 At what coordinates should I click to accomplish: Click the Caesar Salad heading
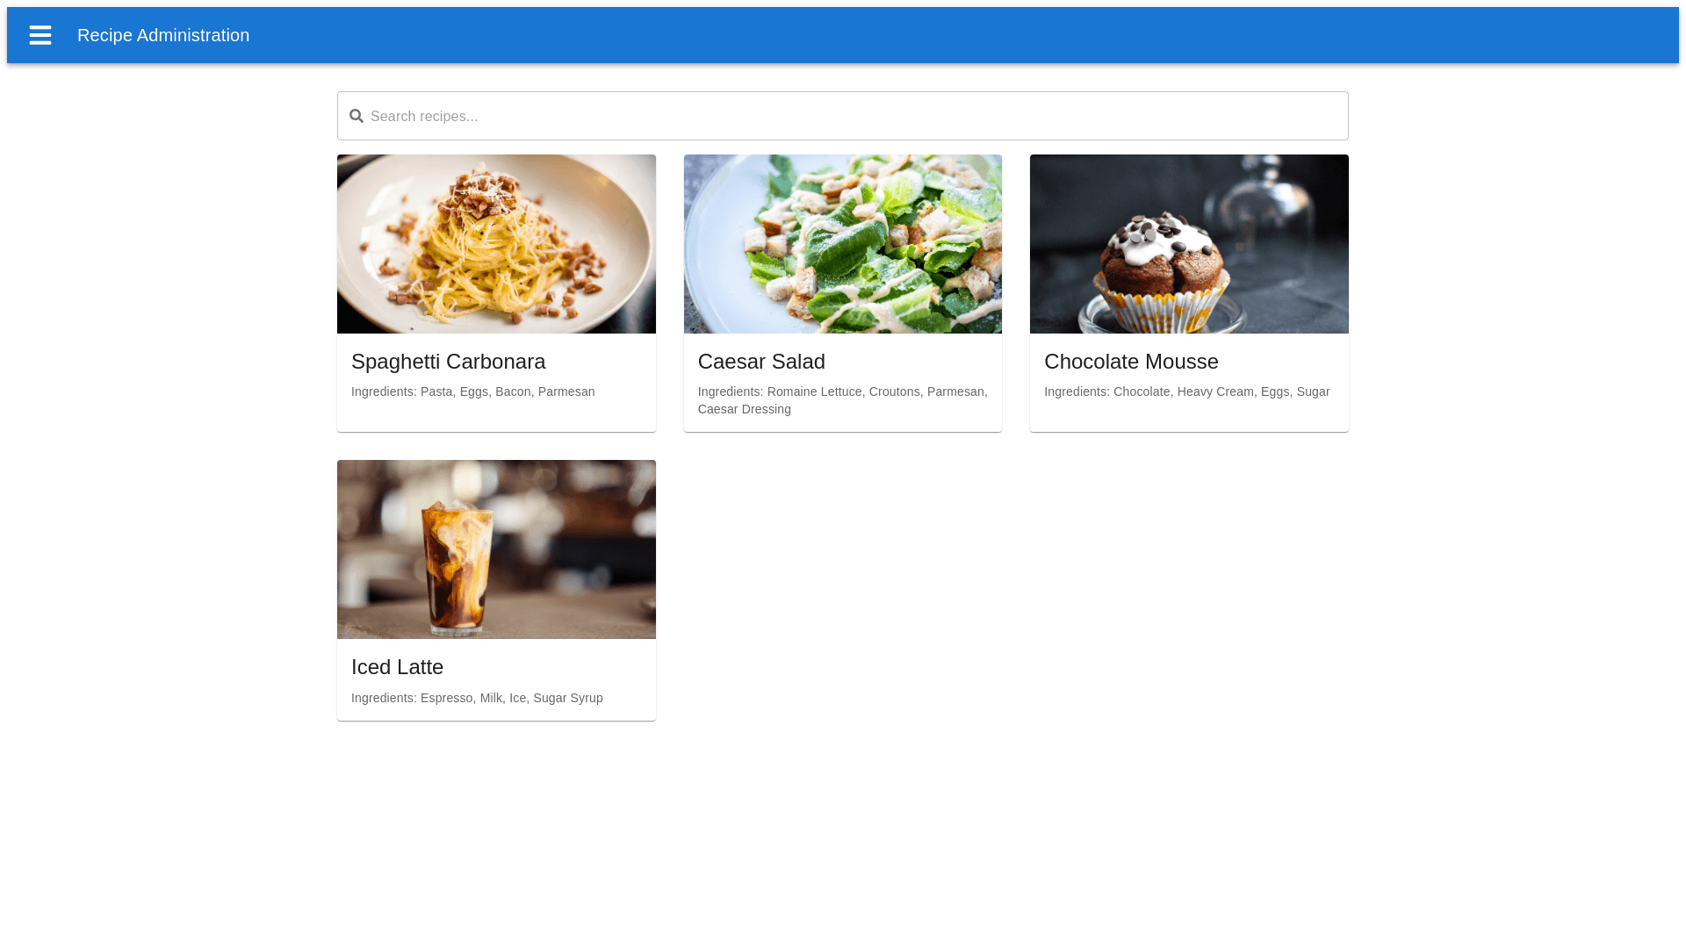coord(761,362)
